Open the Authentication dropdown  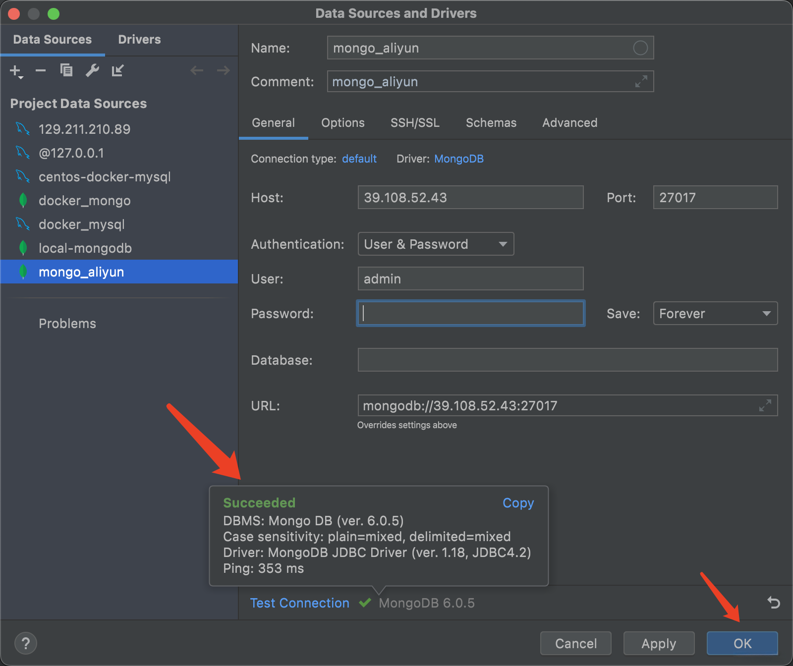[x=436, y=244]
